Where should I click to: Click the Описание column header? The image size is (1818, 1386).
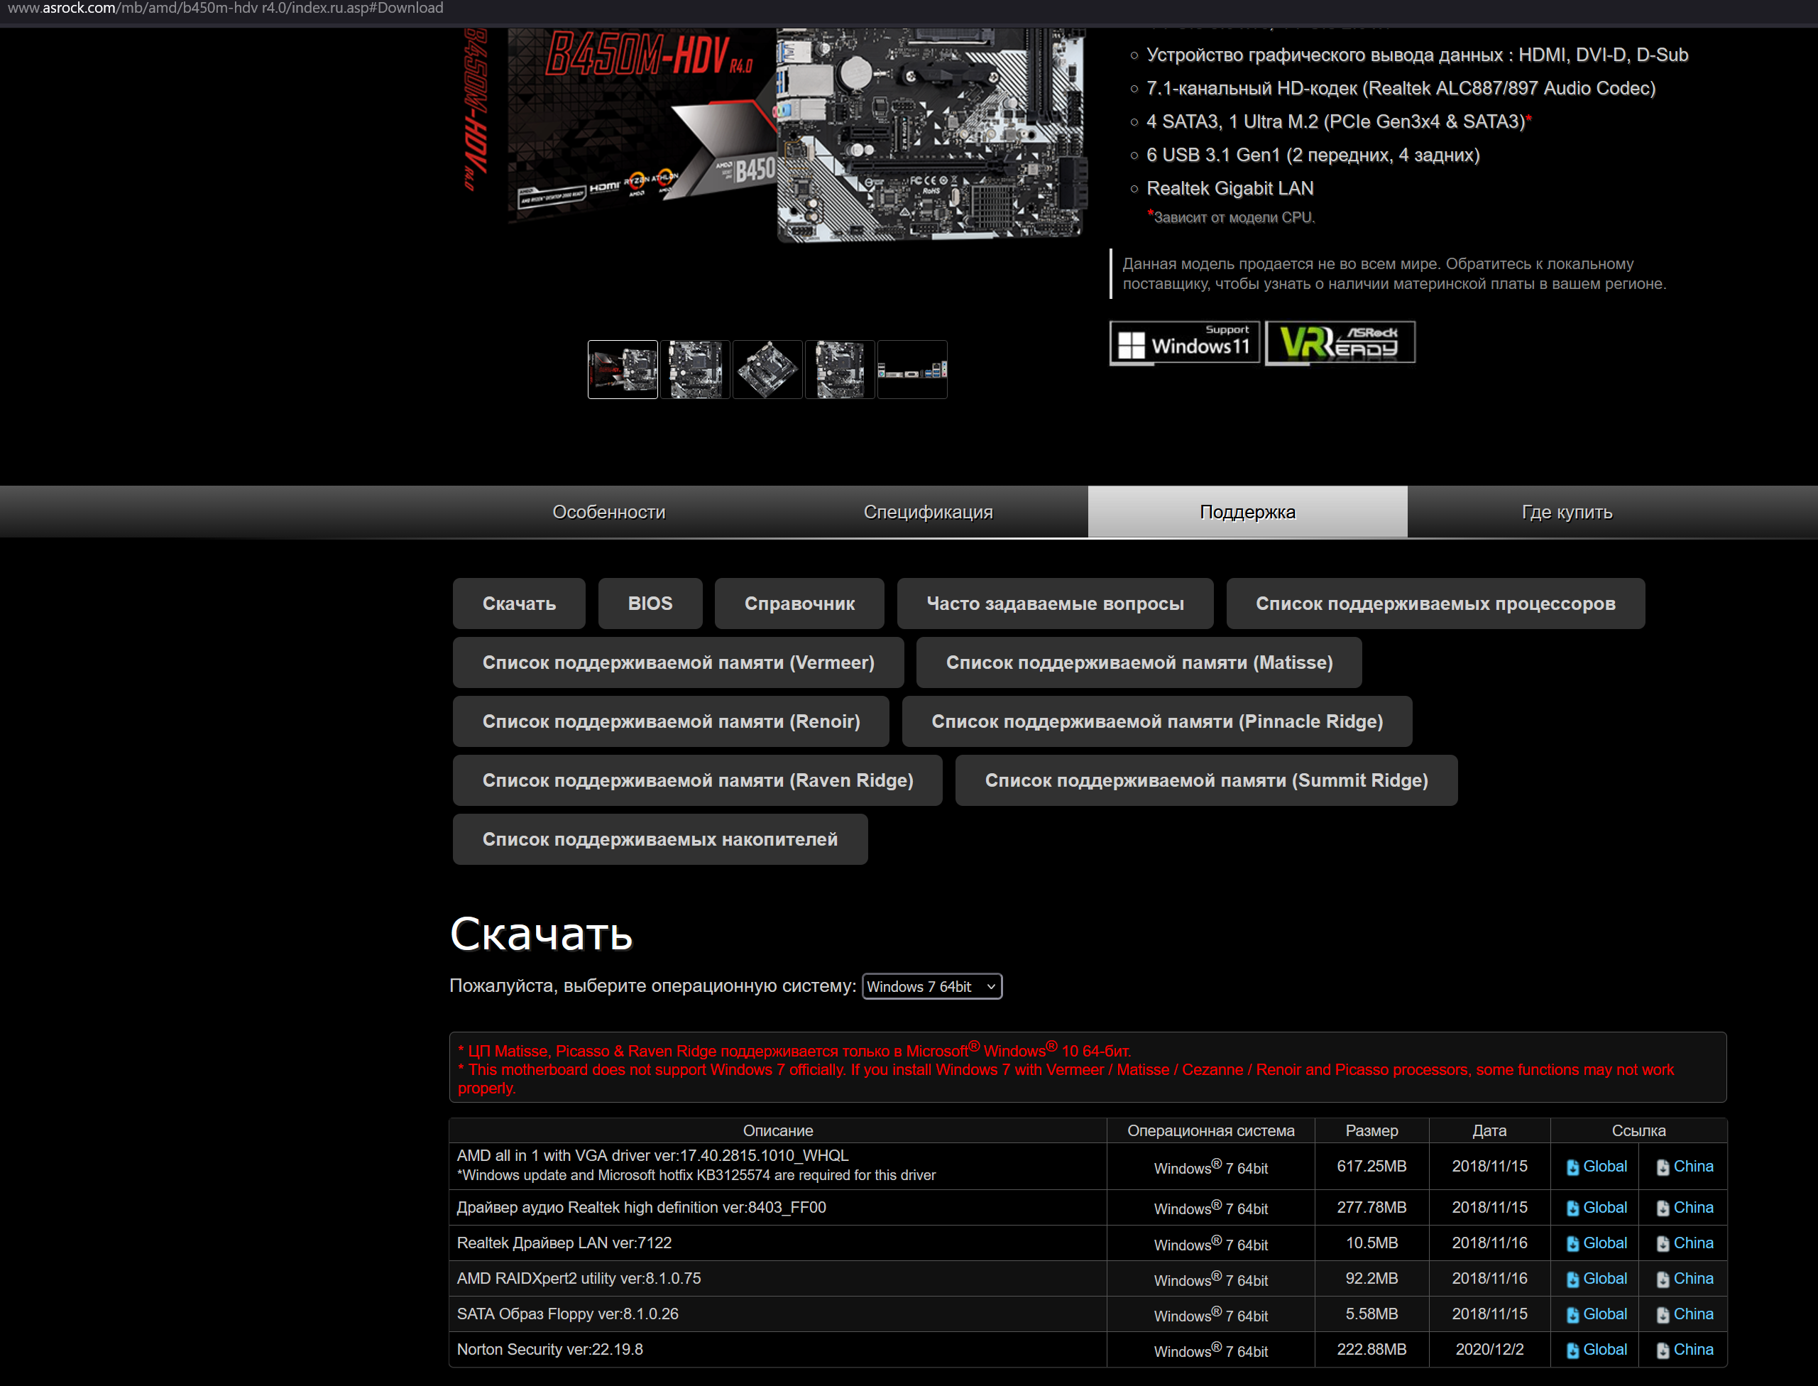[778, 1131]
